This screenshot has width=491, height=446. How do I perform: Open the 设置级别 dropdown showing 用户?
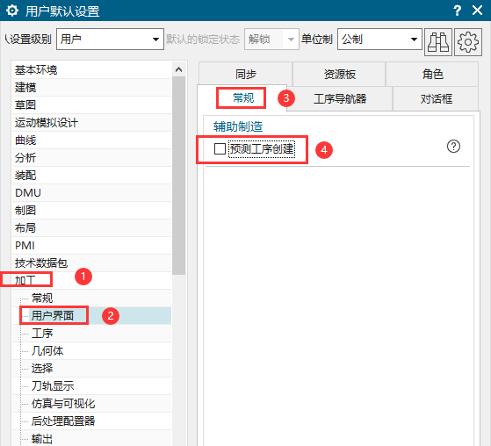(110, 40)
